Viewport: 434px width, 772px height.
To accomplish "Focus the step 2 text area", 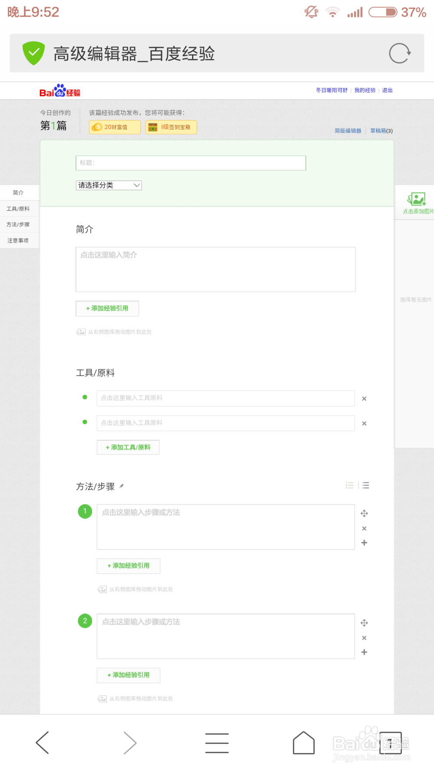I will (226, 637).
